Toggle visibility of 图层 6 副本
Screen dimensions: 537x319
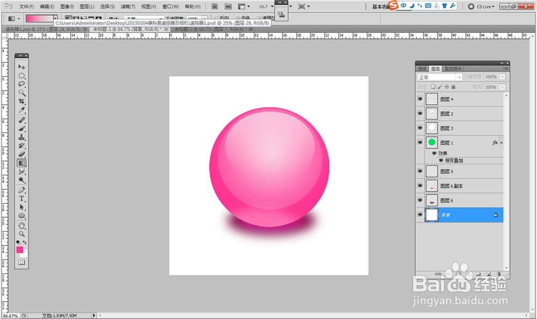[x=420, y=186]
